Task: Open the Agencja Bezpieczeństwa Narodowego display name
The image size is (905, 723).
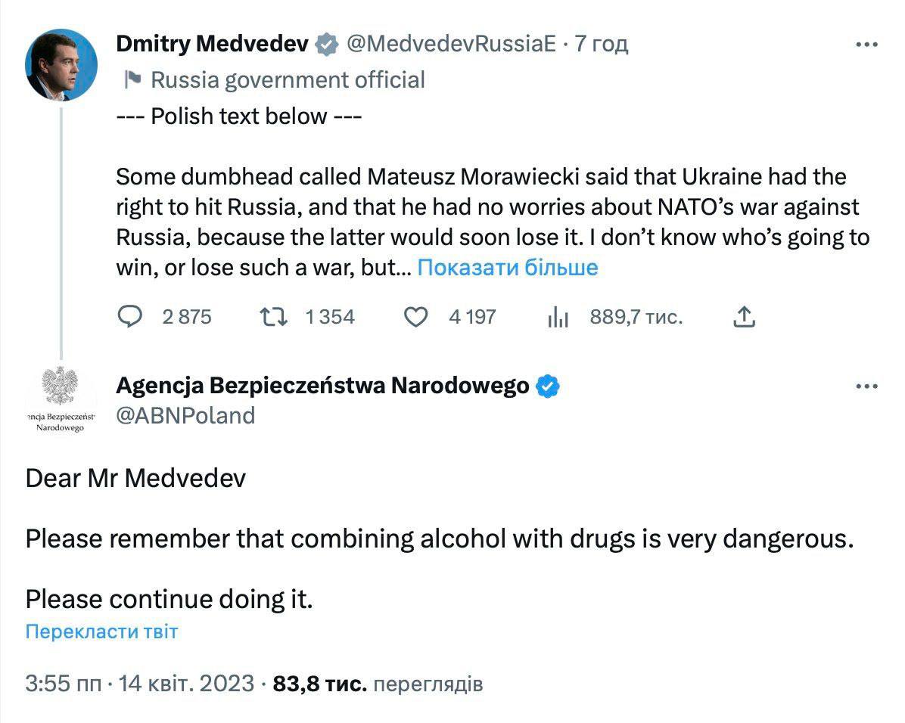Action: (322, 386)
